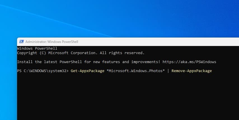Click the PowerShell icon in title bar
This screenshot has height=120, width=239.
[21, 42]
